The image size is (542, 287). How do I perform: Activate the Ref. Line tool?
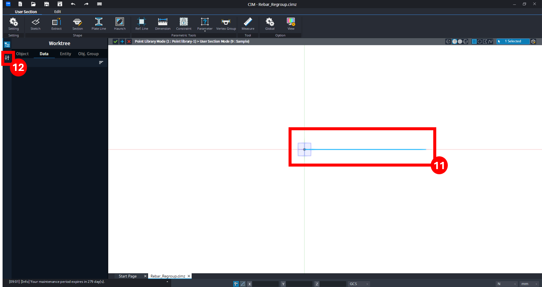(142, 23)
